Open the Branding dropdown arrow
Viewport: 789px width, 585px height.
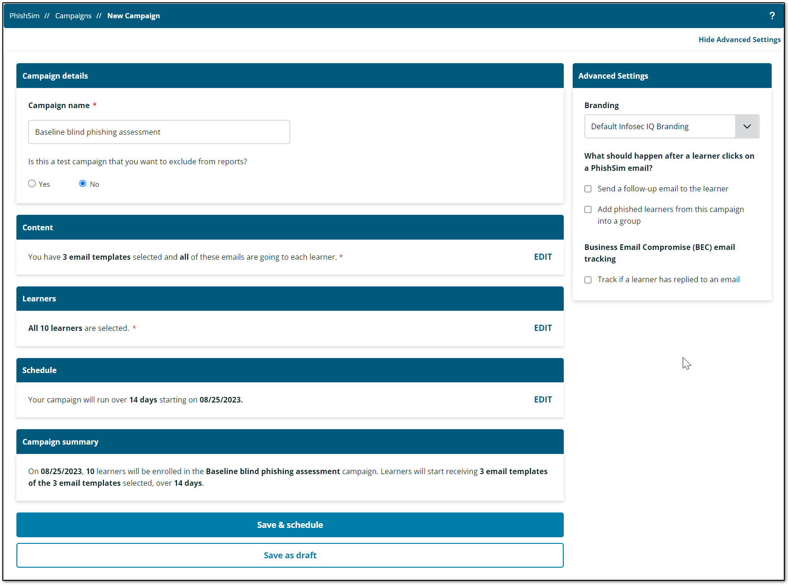747,126
